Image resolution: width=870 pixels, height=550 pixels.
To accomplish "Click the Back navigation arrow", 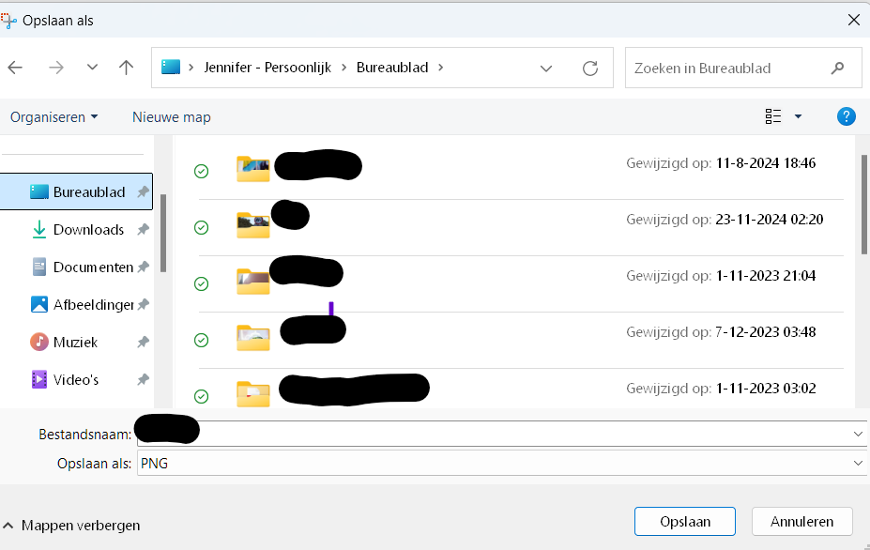I will coord(16,68).
